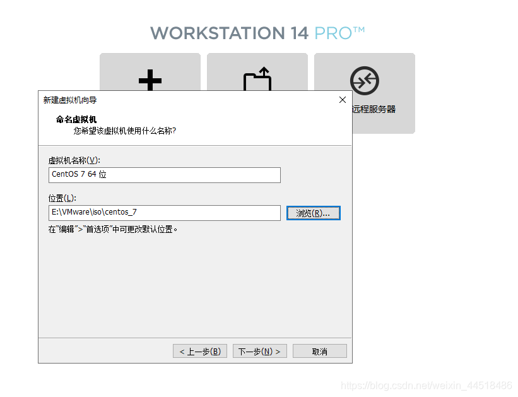The width and height of the screenshot is (518, 397).
Task: Click the 命名虚拟机 heading
Action: [76, 119]
